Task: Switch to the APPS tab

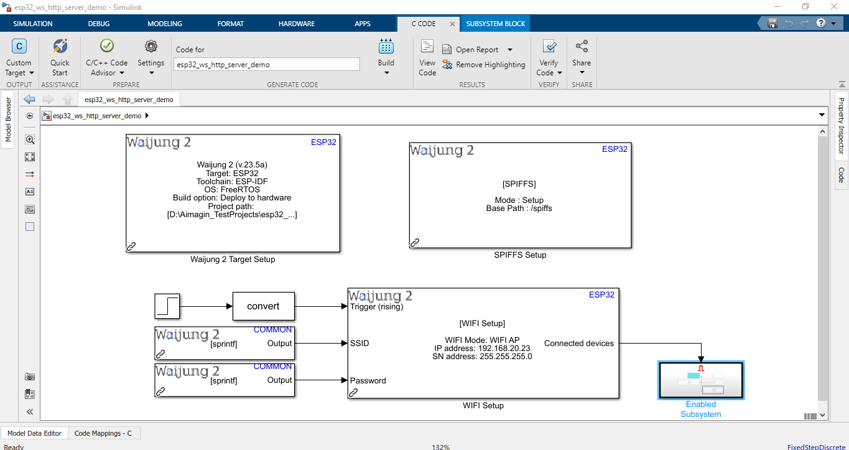Action: [x=363, y=24]
